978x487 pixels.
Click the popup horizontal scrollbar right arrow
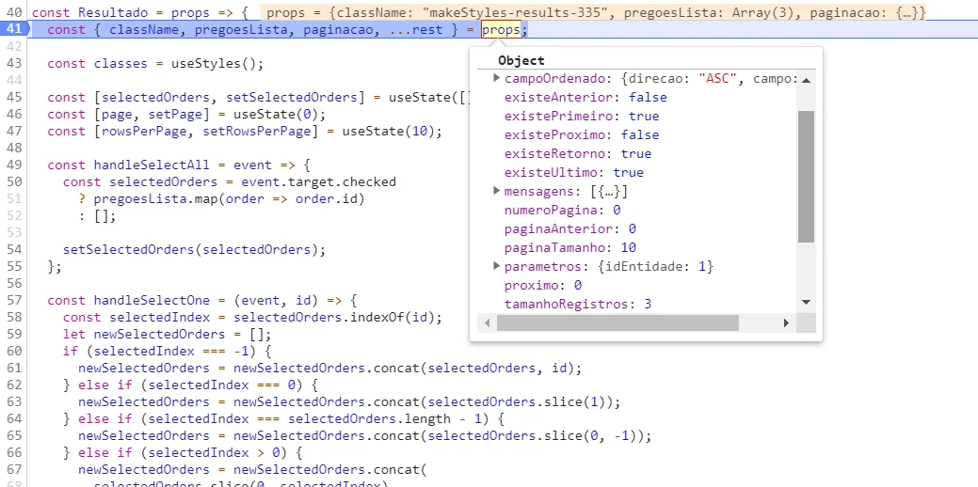pyautogui.click(x=786, y=322)
